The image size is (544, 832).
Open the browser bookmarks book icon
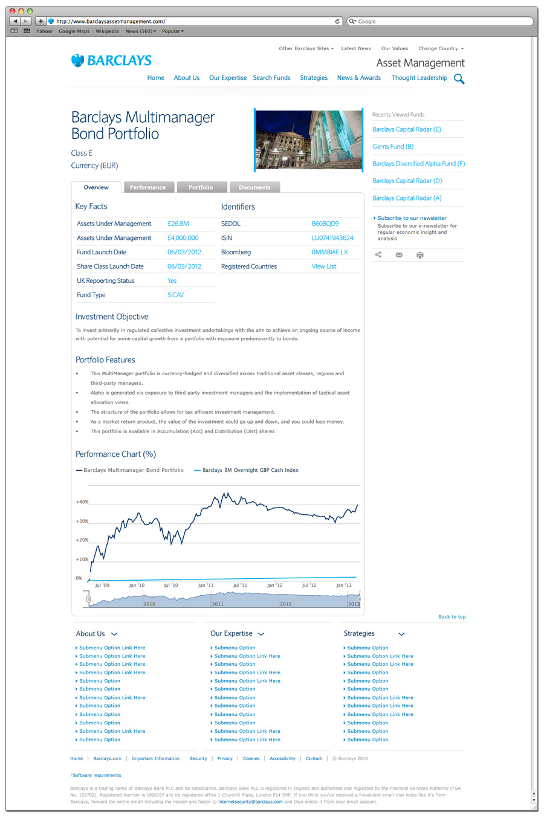[15, 31]
